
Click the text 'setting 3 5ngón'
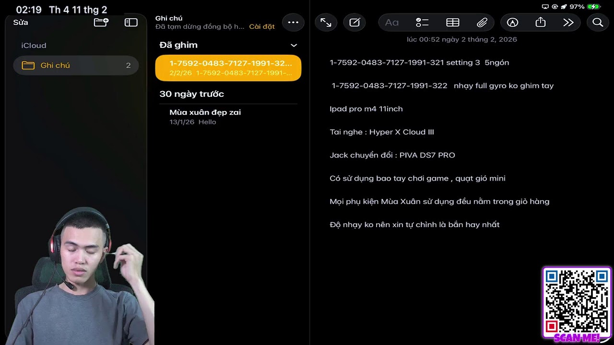pyautogui.click(x=478, y=63)
